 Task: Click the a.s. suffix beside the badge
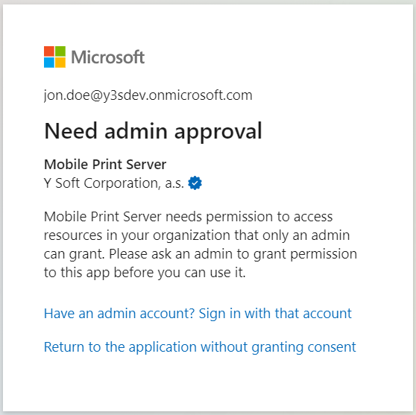click(174, 183)
